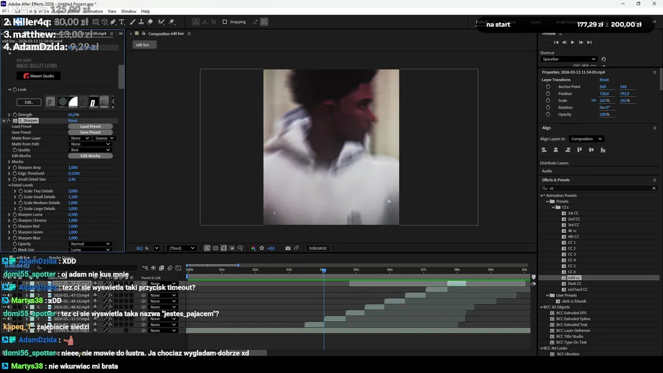The height and width of the screenshot is (373, 663).
Task: Select the Eraser tool
Action: click(150, 22)
